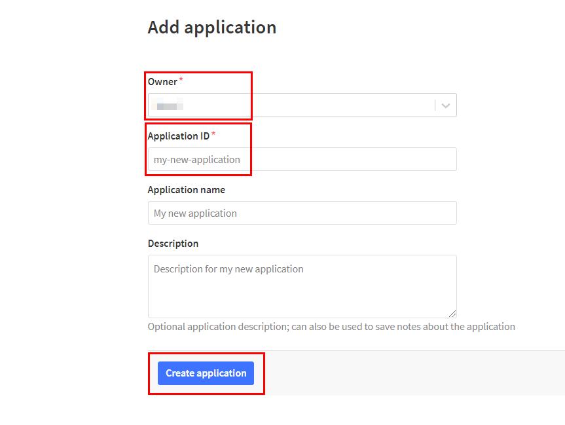Click the separator line in the Owner dropdown
The width and height of the screenshot is (565, 425).
pos(435,105)
